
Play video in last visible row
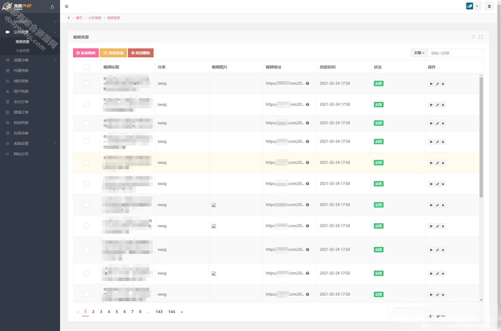click(431, 295)
